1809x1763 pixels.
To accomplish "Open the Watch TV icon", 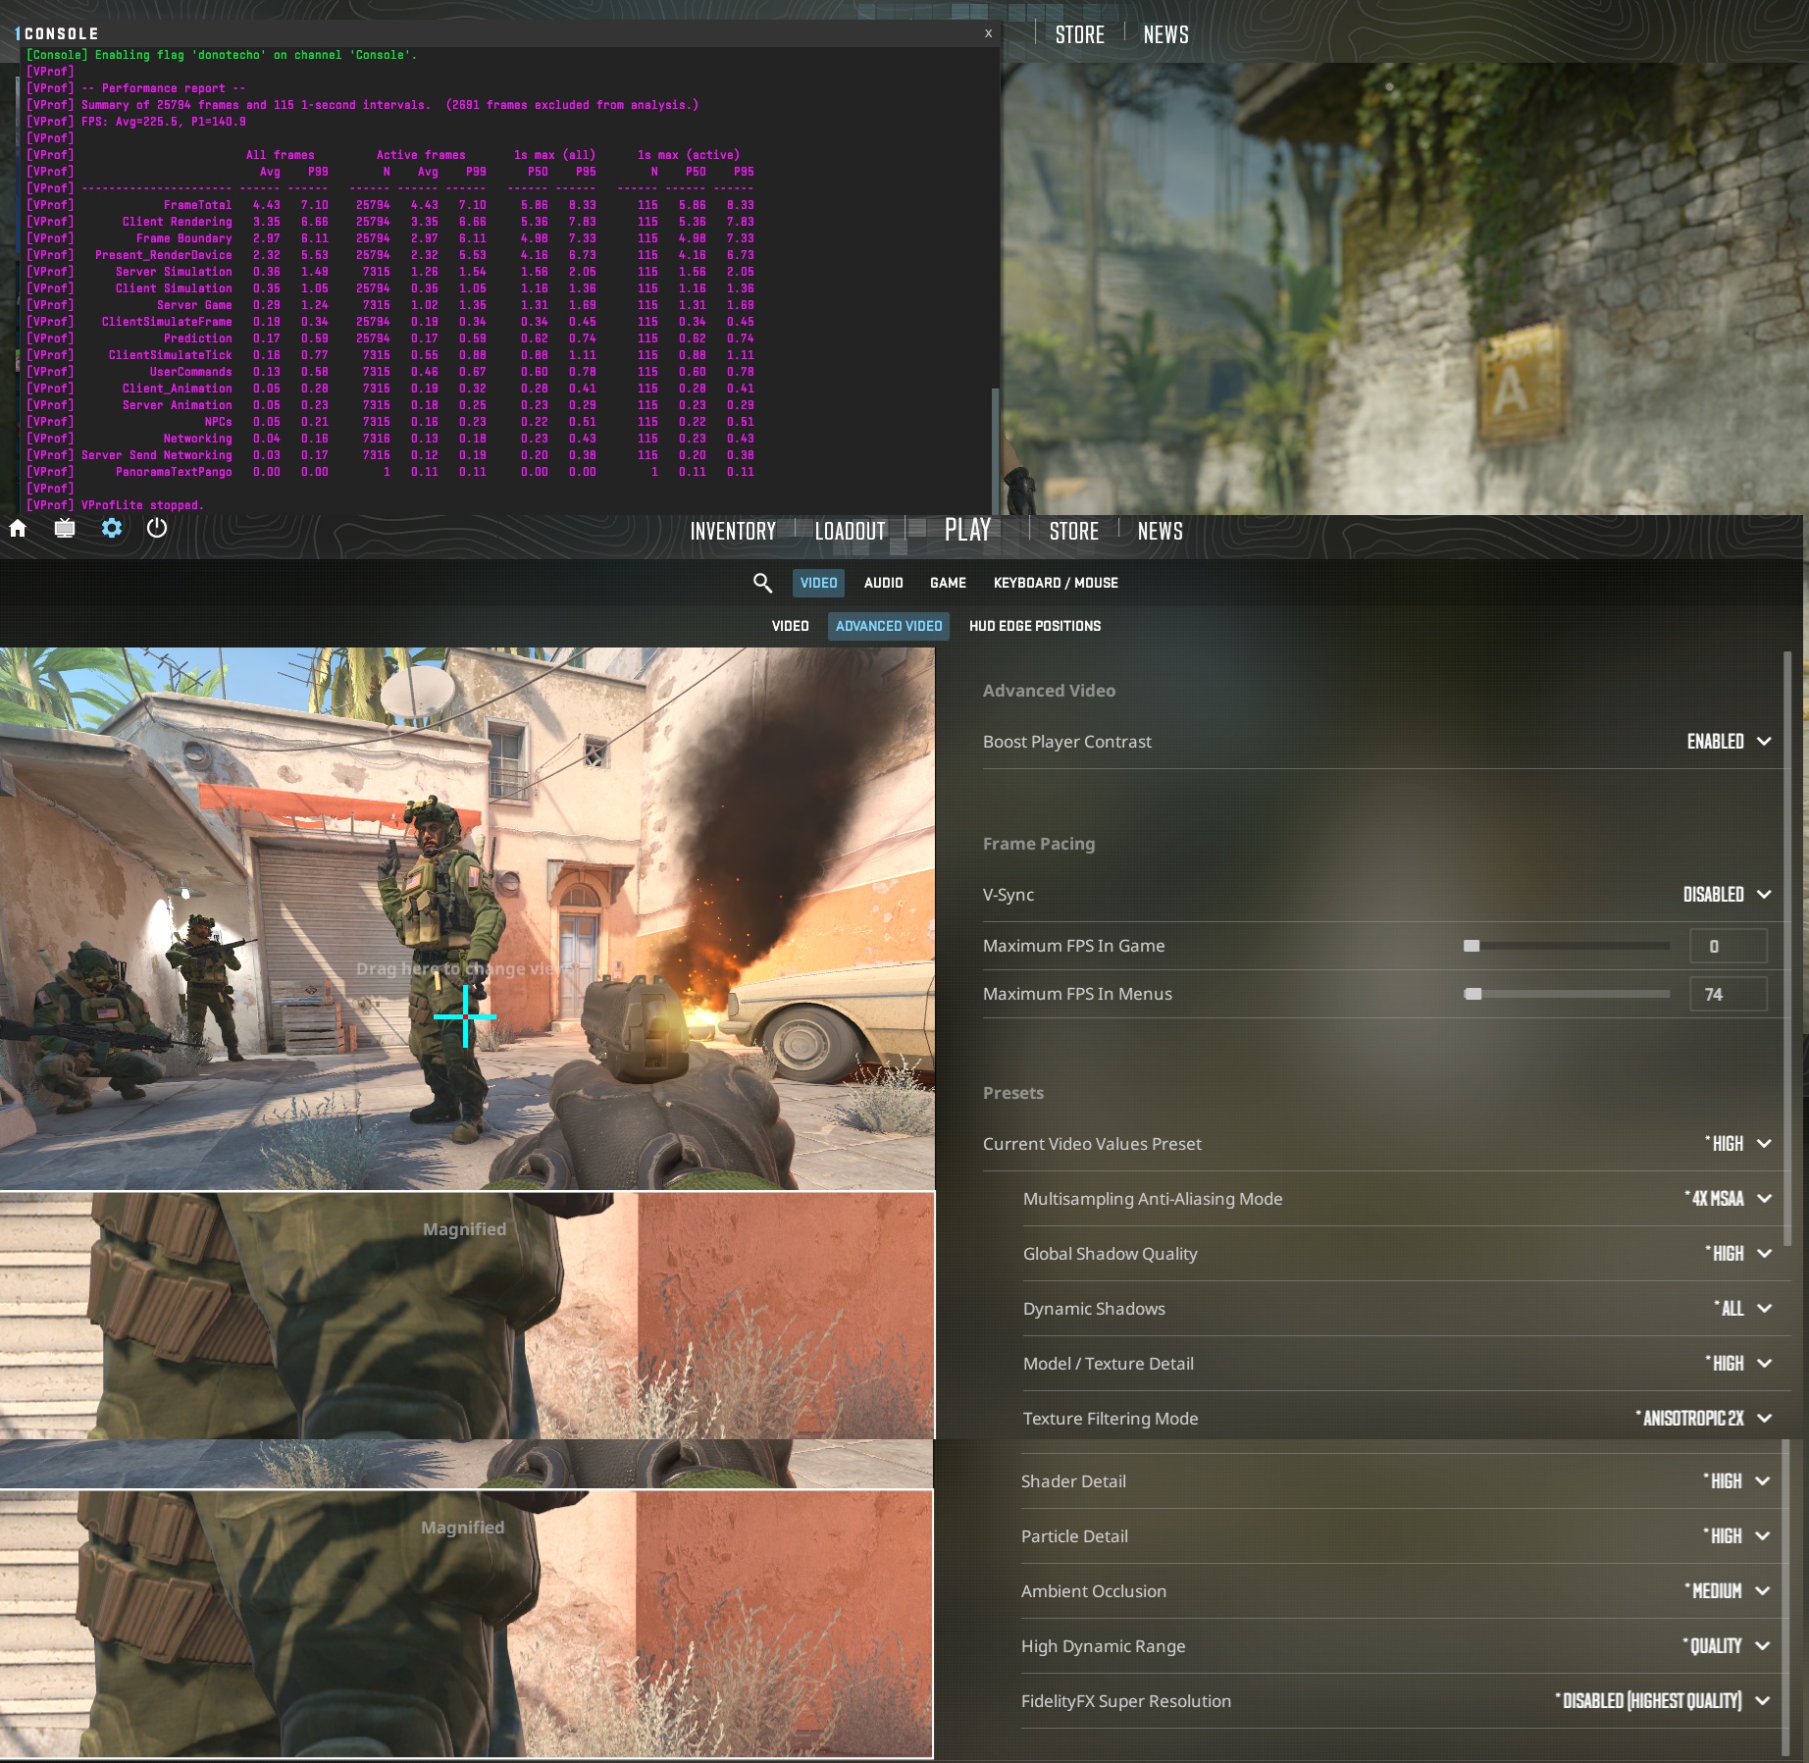I will point(65,529).
